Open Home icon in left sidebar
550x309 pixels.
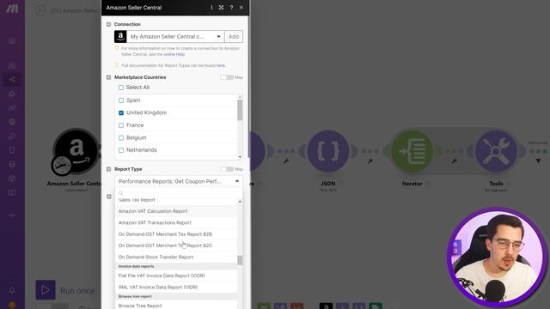(x=12, y=40)
